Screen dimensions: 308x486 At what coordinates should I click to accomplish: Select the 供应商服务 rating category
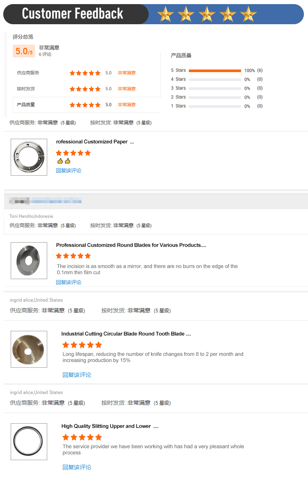[x=28, y=73]
